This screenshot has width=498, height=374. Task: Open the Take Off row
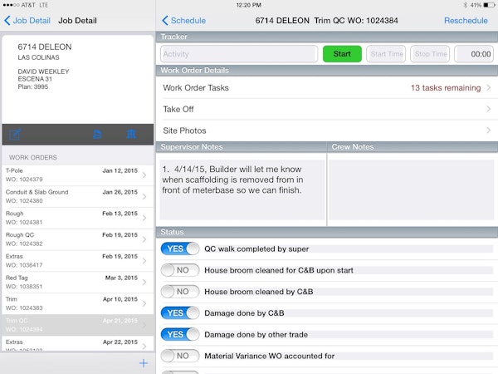327,109
